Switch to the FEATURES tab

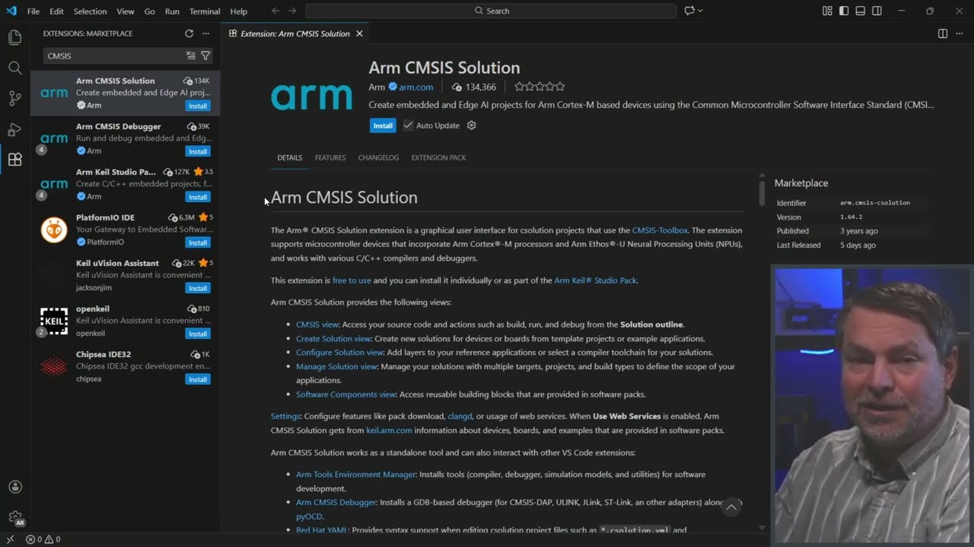pos(330,158)
